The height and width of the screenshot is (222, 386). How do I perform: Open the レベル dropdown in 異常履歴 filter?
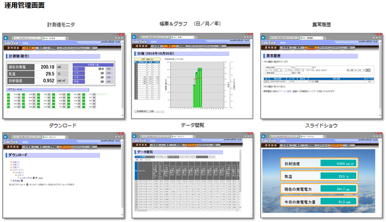pyautogui.click(x=278, y=70)
